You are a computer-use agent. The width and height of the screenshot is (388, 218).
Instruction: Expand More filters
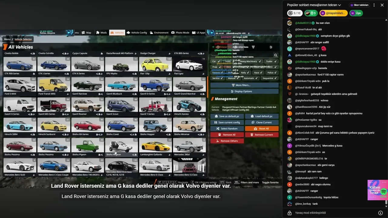tap(244, 85)
